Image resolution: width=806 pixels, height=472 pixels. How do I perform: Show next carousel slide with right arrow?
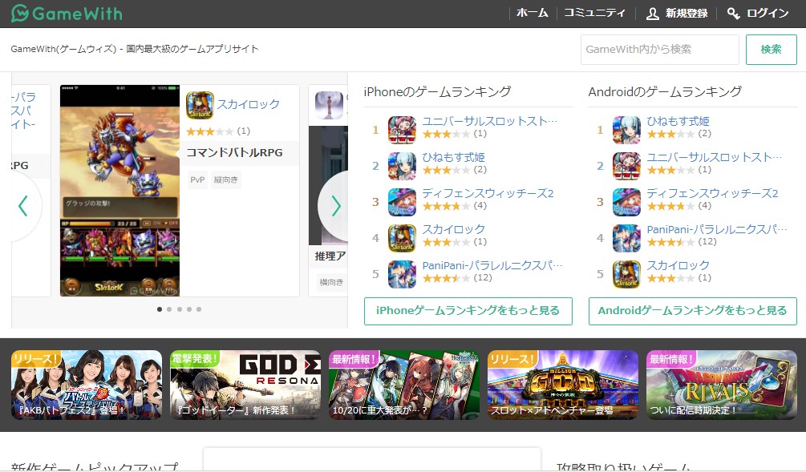pos(336,206)
